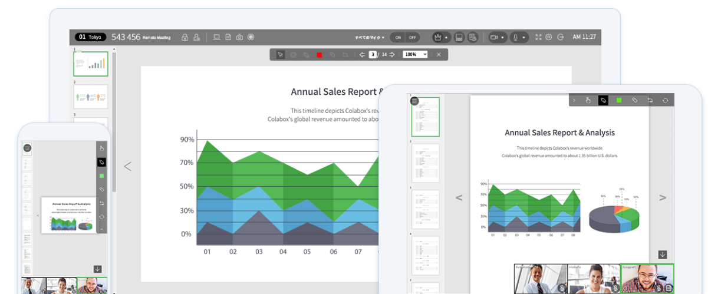The image size is (721, 294).
Task: Click the undo icon in desktop annotation bar
Action: [345, 55]
